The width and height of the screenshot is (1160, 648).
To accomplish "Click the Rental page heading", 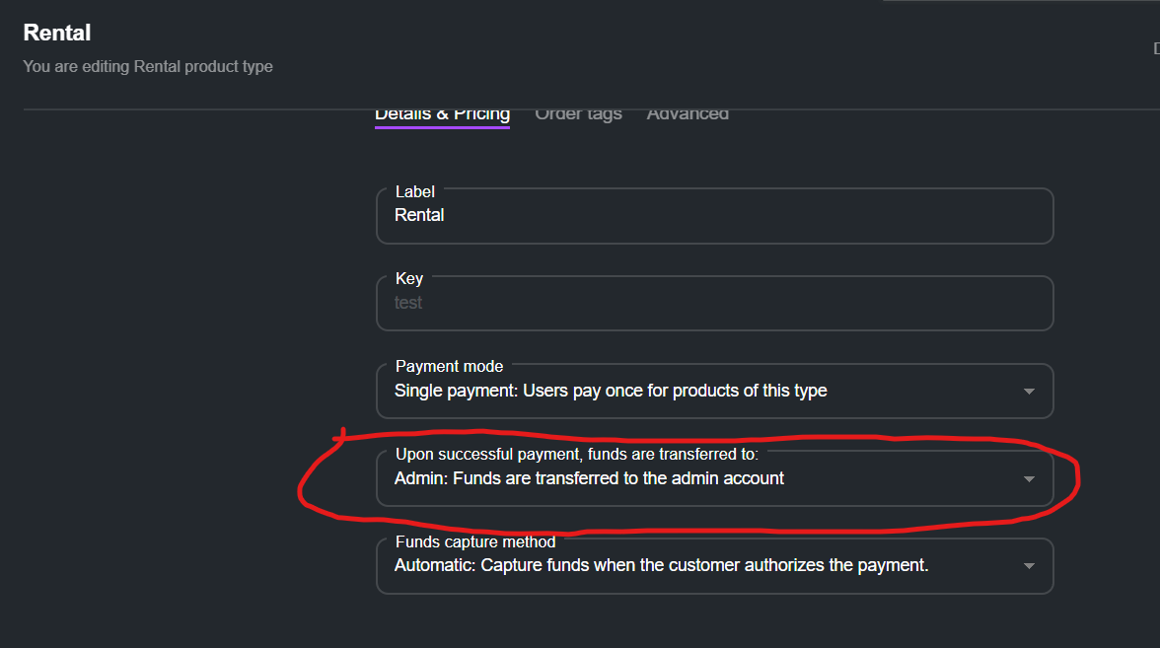I will tap(57, 34).
